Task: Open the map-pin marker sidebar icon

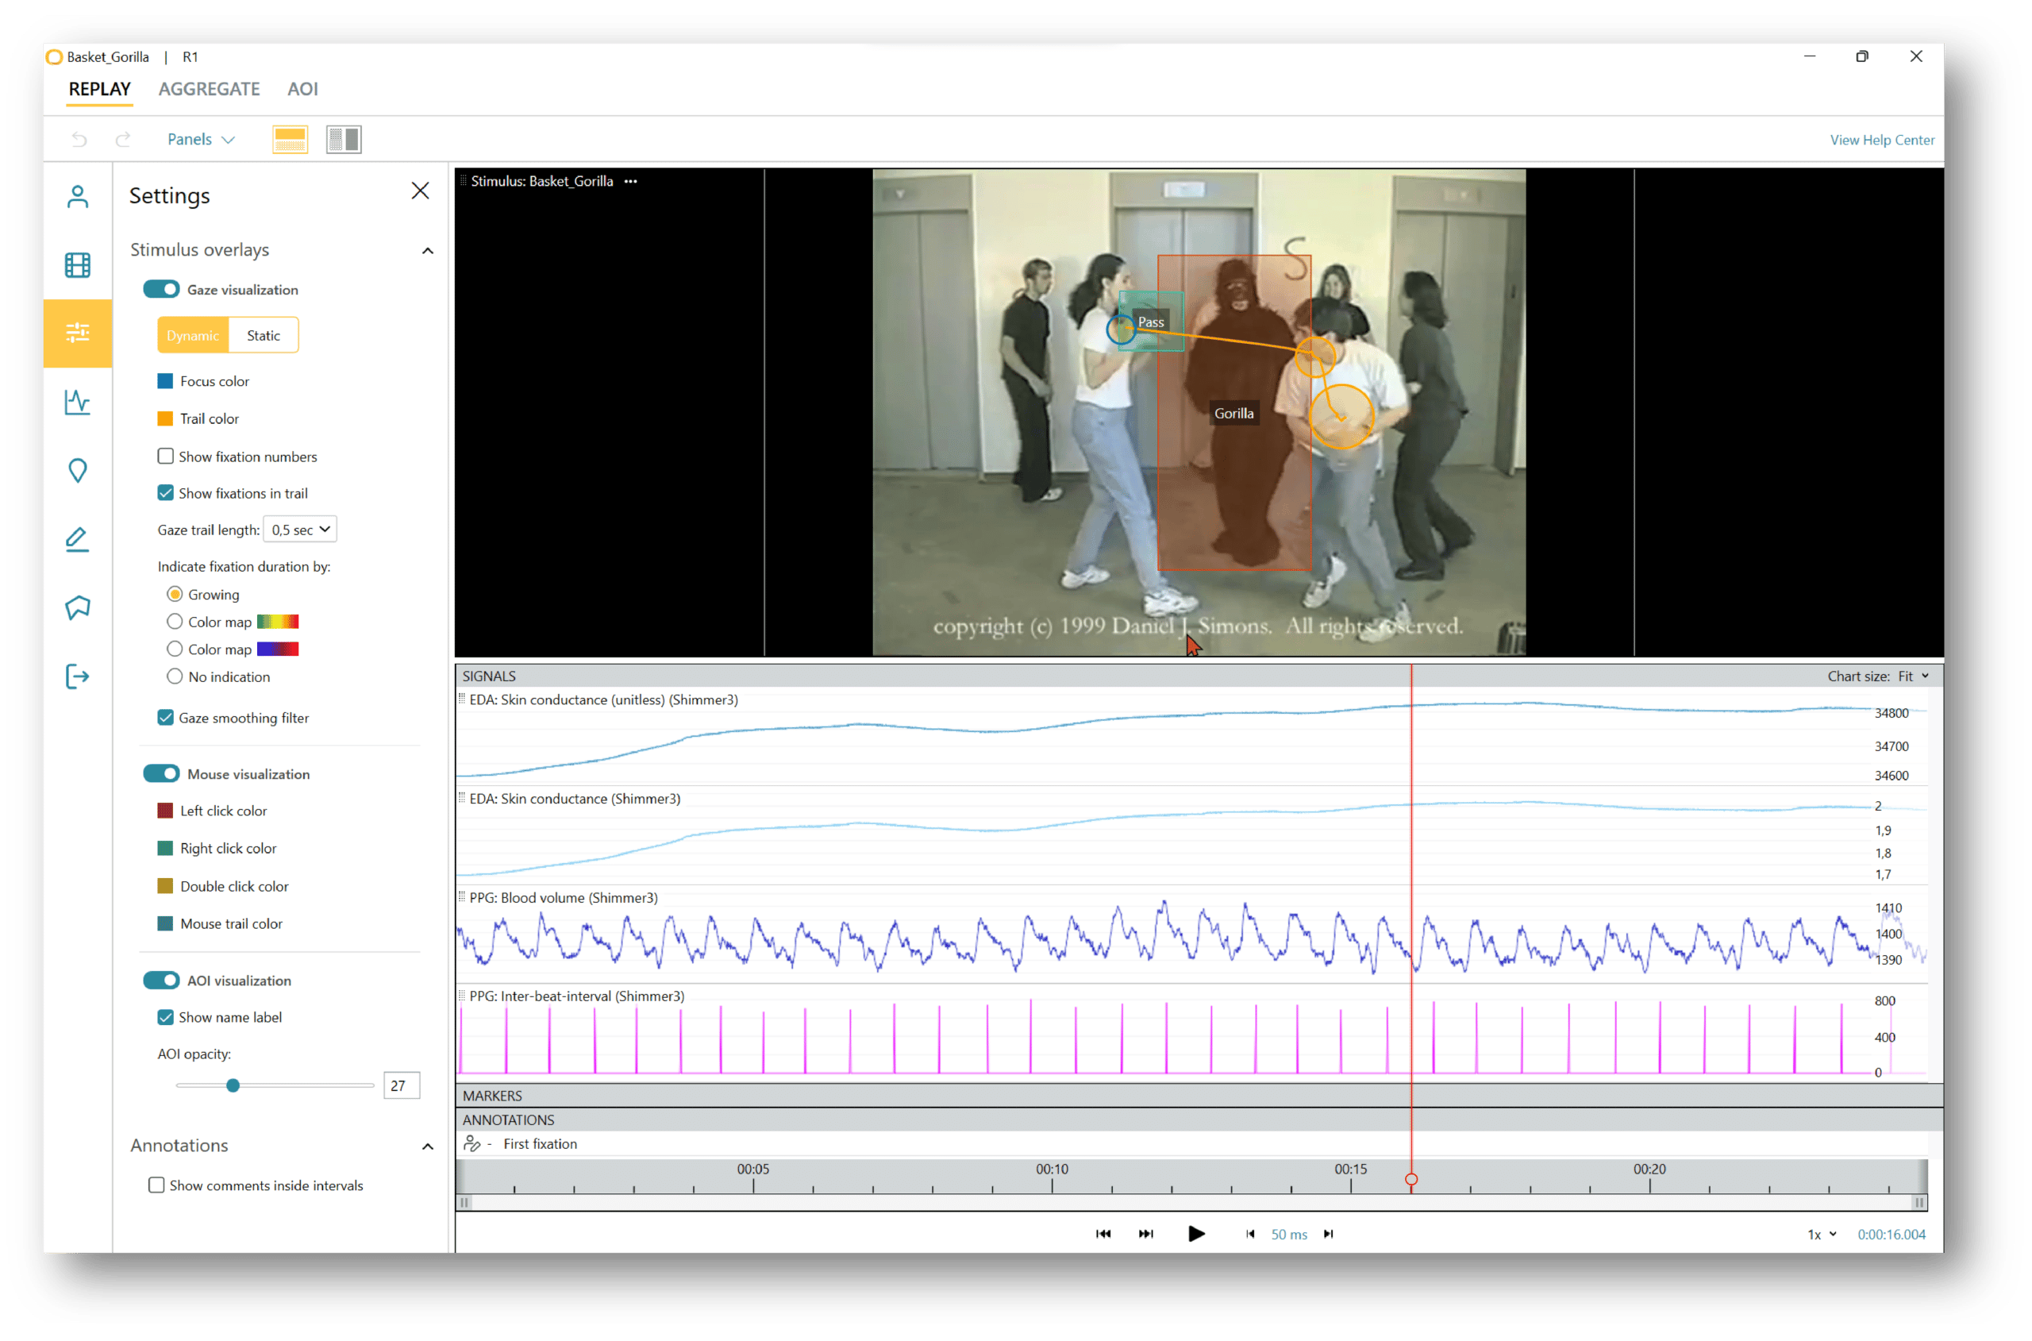Action: [x=78, y=472]
